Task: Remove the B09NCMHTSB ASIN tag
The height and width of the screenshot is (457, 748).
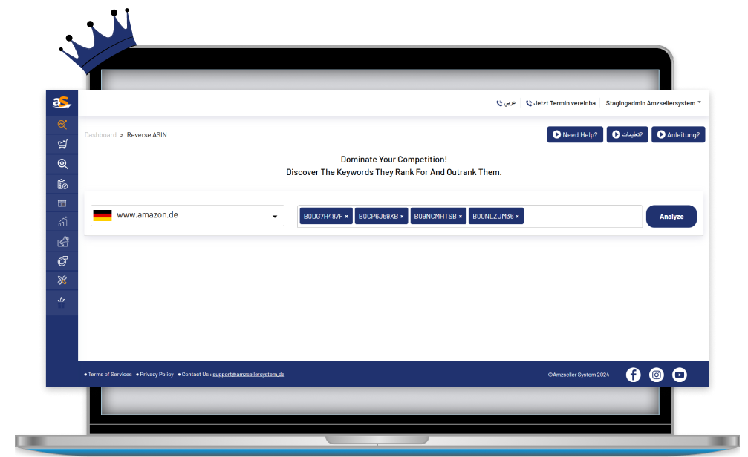Action: click(461, 217)
